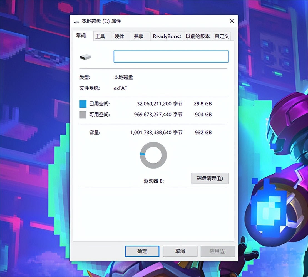Go to the 以前的版本 tab
Image resolution: width=308 pixels, height=277 pixels.
tap(198, 36)
